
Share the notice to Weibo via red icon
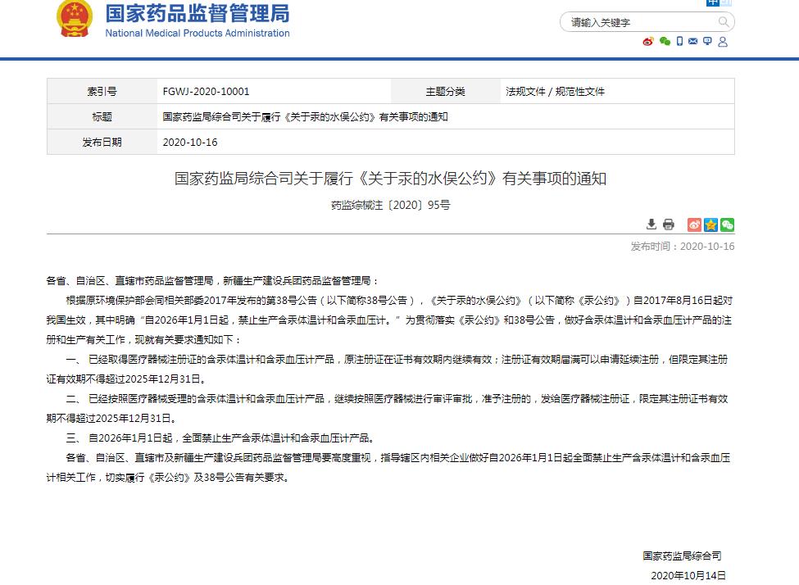694,224
